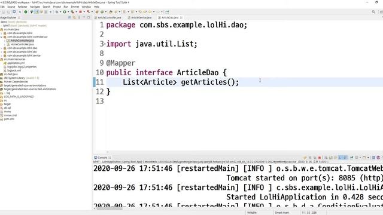Expand the com.sbs.example.lolHi.dao package
The width and height of the screenshot is (383, 215).
click(1, 48)
